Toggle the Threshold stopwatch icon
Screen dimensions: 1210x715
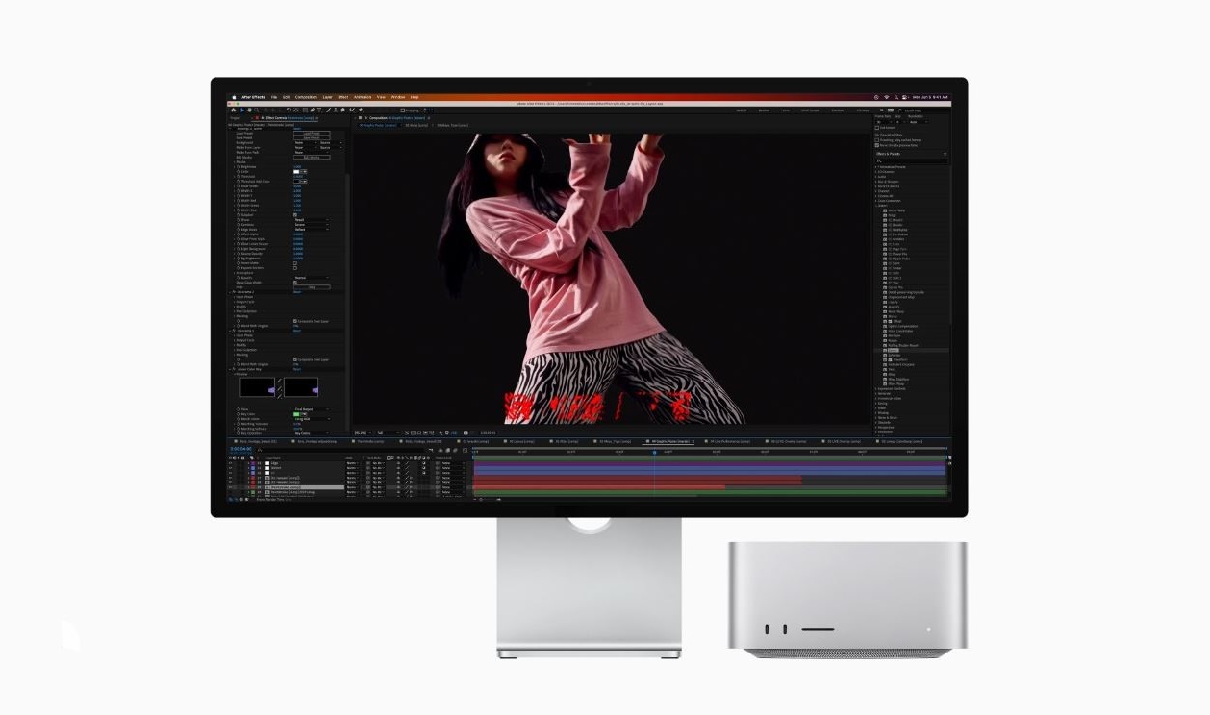239,177
